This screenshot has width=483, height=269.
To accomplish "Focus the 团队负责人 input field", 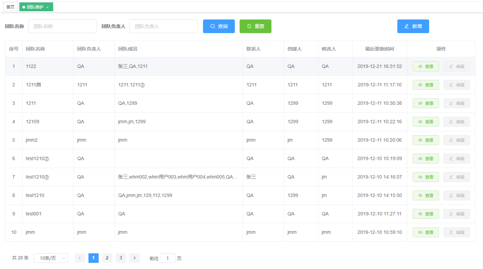I will pyautogui.click(x=164, y=26).
